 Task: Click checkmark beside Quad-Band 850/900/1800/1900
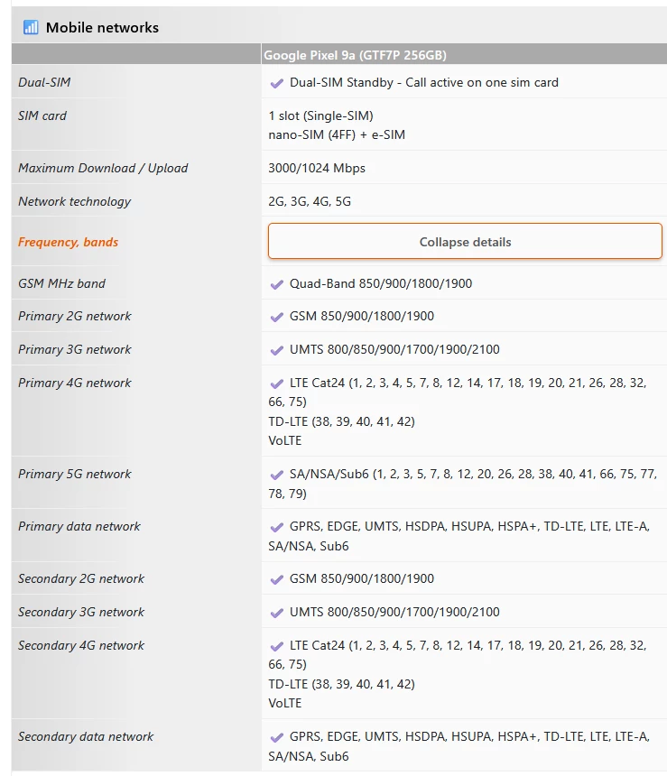[x=277, y=284]
